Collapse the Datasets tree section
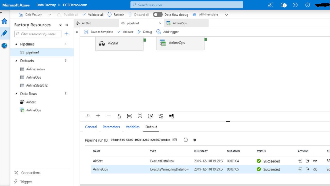Image resolution: width=330 pixels, height=186 pixels. tap(17, 61)
